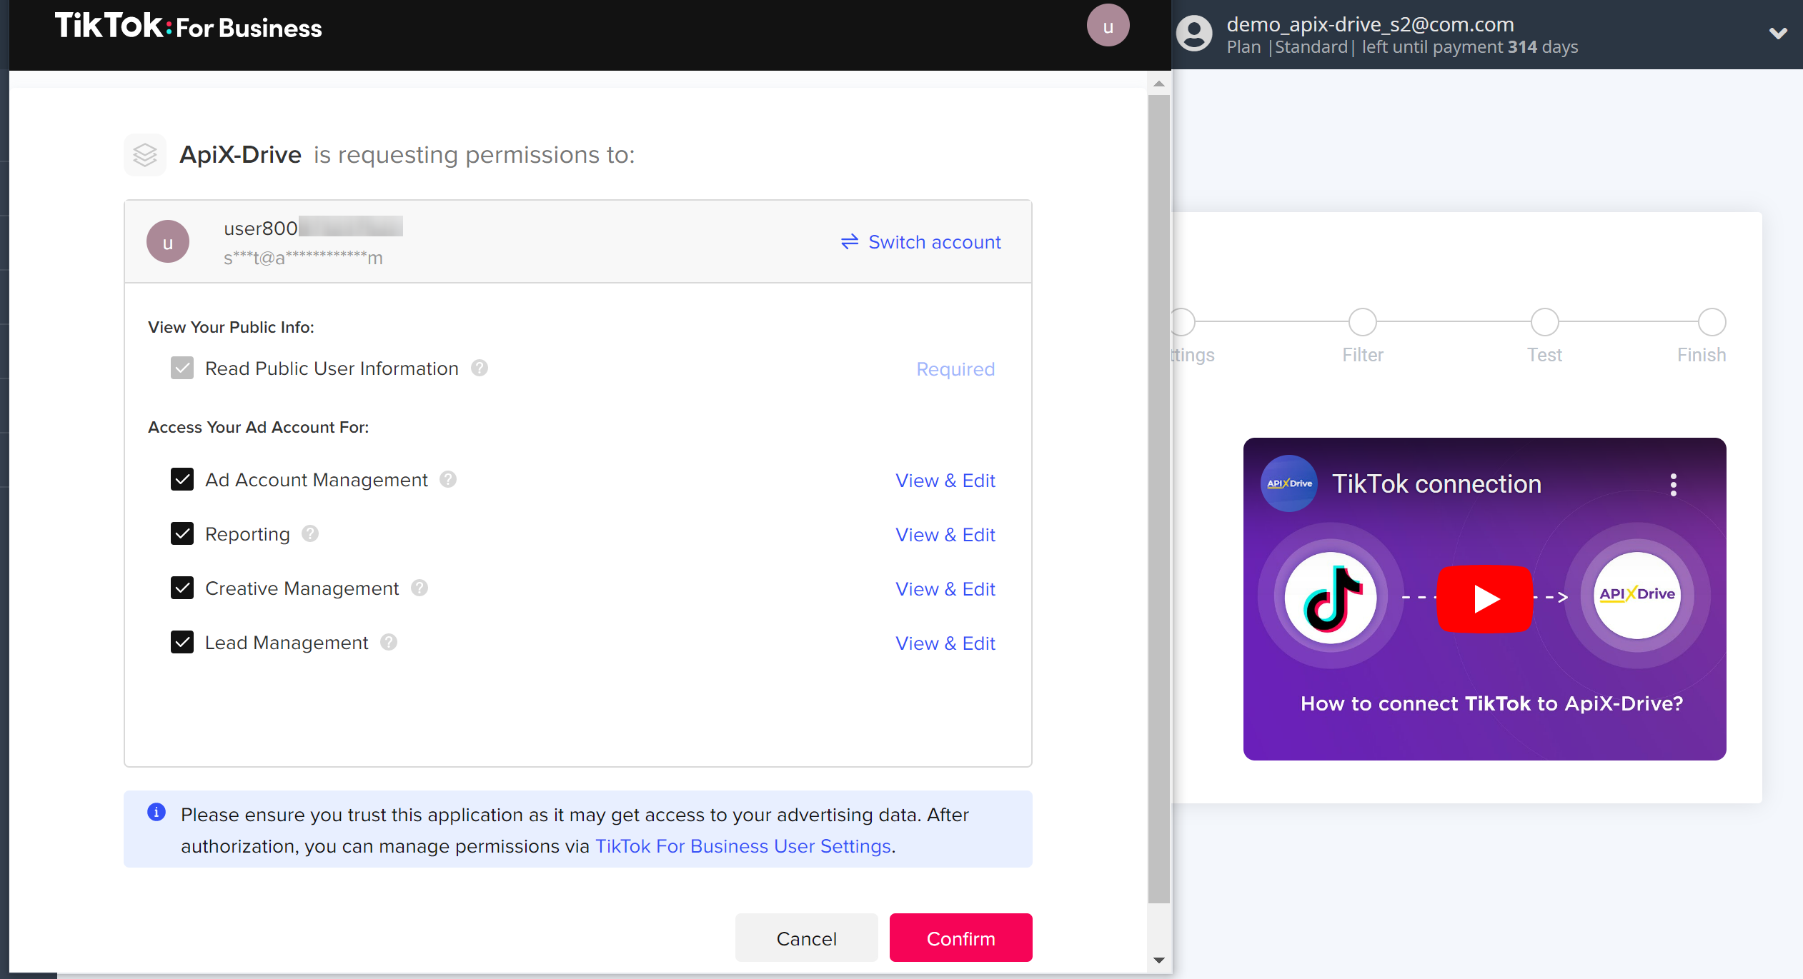1803x979 pixels.
Task: Click the user avatar icon top right
Action: click(1194, 34)
